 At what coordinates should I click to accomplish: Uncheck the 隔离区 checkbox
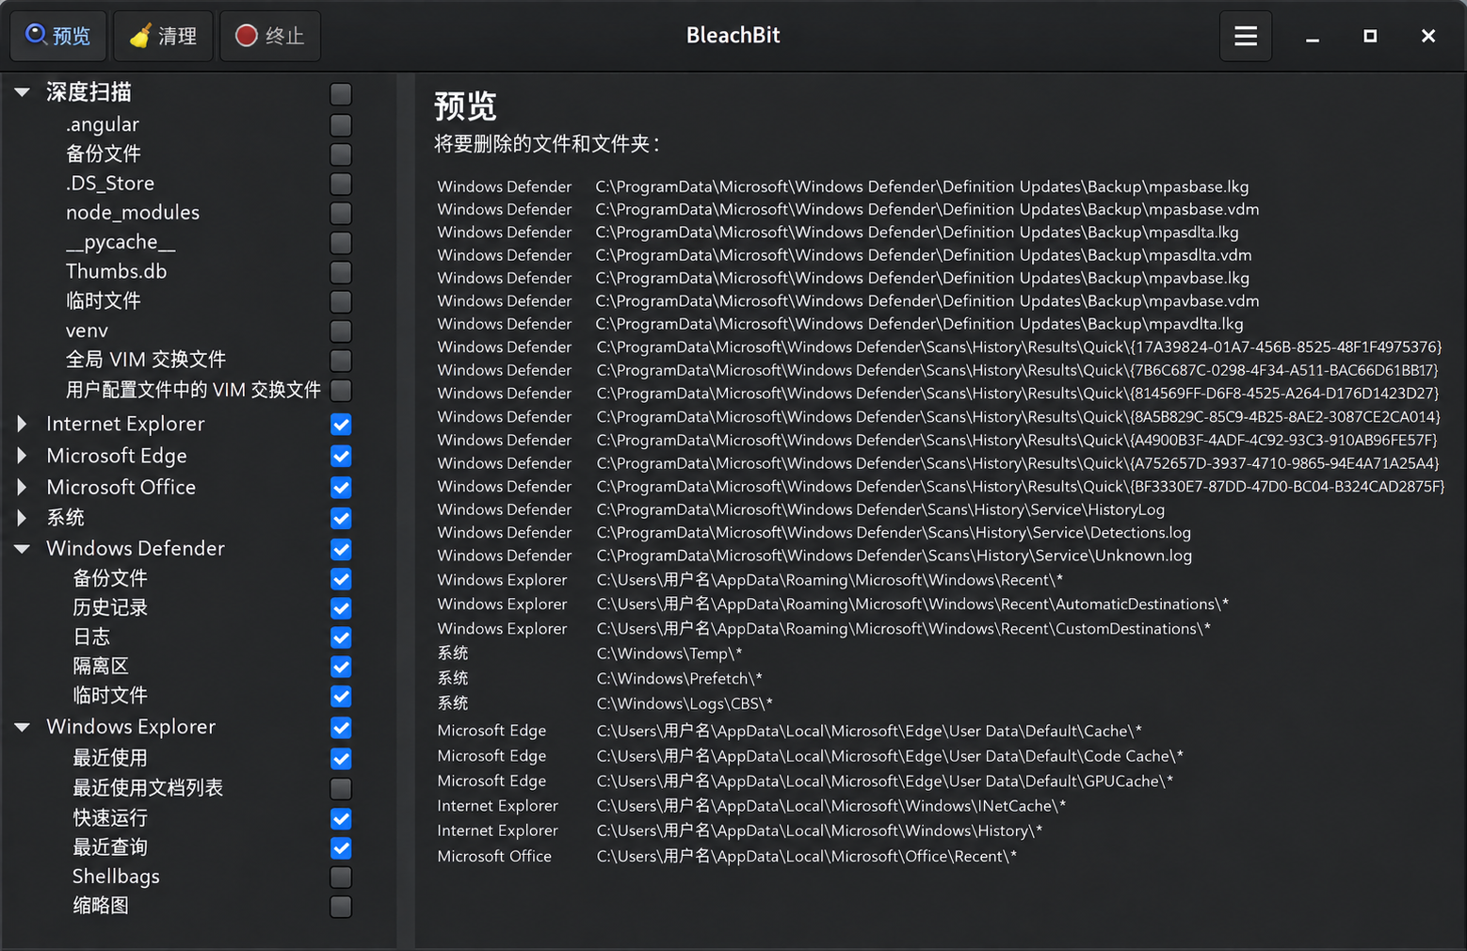(x=341, y=667)
